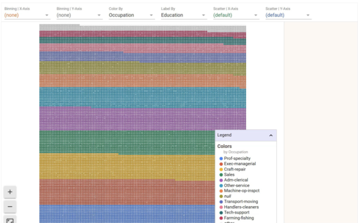Click the Adm-clerical purple legend dot
This screenshot has height=223, width=358.
click(x=221, y=180)
